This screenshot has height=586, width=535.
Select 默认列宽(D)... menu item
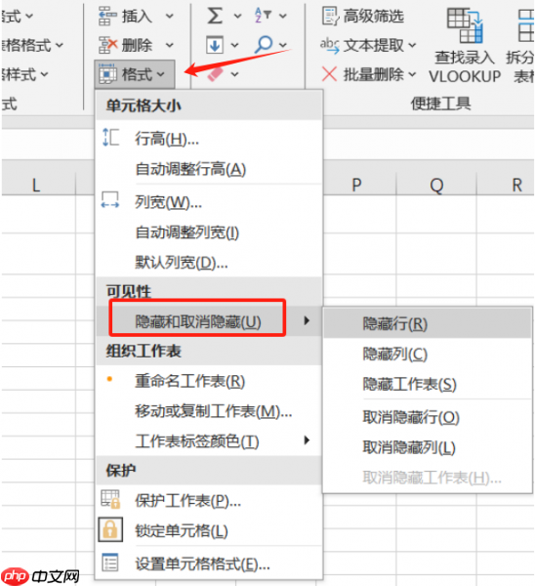(x=209, y=263)
